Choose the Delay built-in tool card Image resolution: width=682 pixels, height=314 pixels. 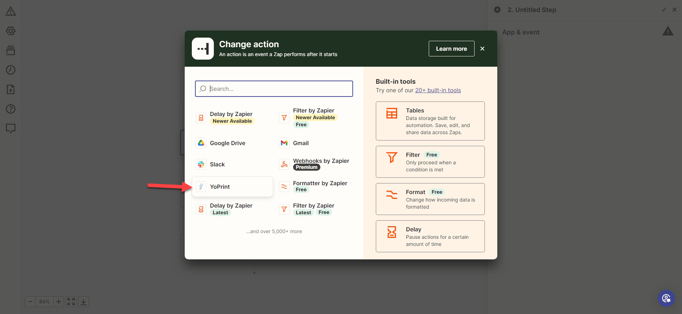click(430, 236)
